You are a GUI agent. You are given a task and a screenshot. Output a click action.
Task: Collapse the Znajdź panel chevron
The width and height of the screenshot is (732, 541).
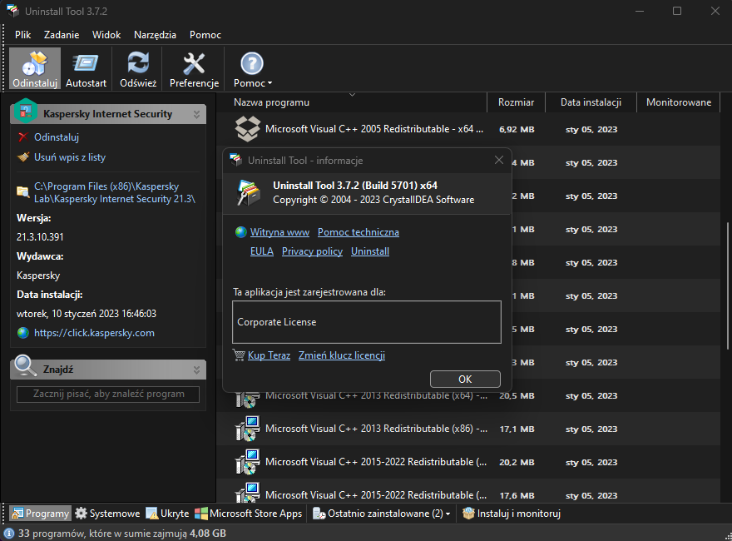tap(196, 370)
